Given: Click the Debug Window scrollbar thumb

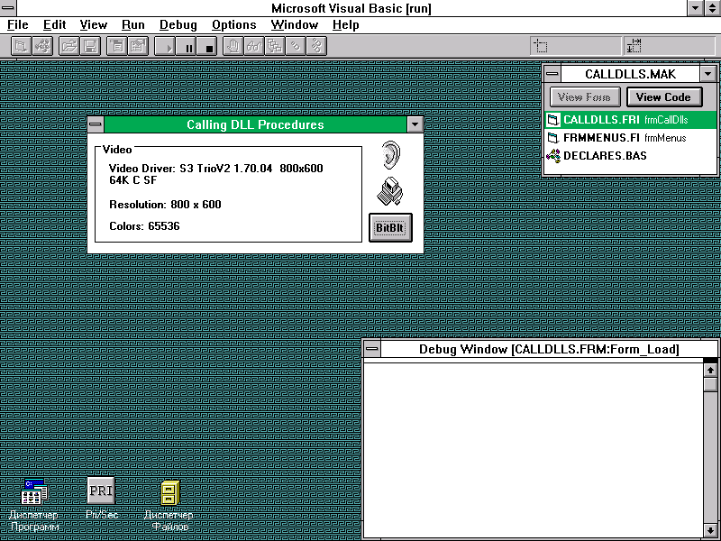Looking at the screenshot, I should pos(710,385).
